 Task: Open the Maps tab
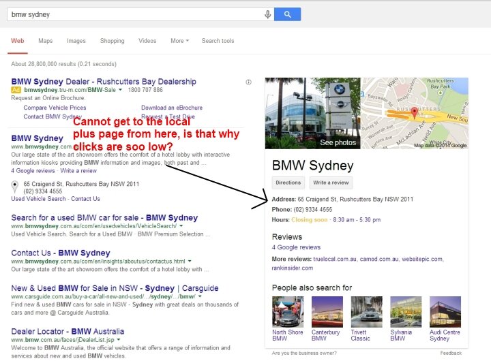(46, 41)
